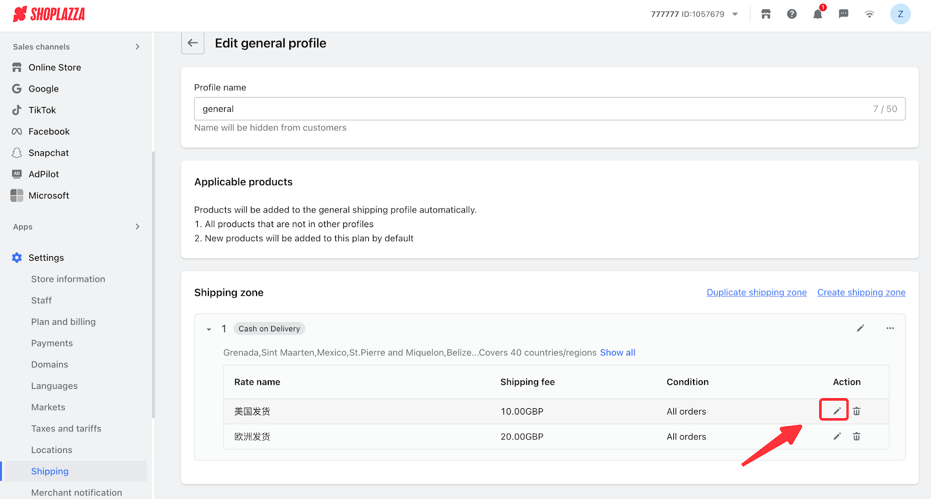
Task: Click the storefront icon in top bar
Action: (x=766, y=15)
